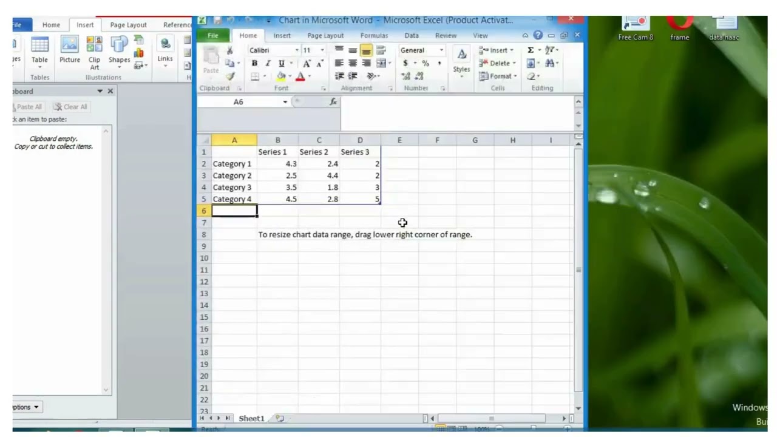Image resolution: width=777 pixels, height=437 pixels.
Task: Click Bold in Excel Font group
Action: coord(254,63)
